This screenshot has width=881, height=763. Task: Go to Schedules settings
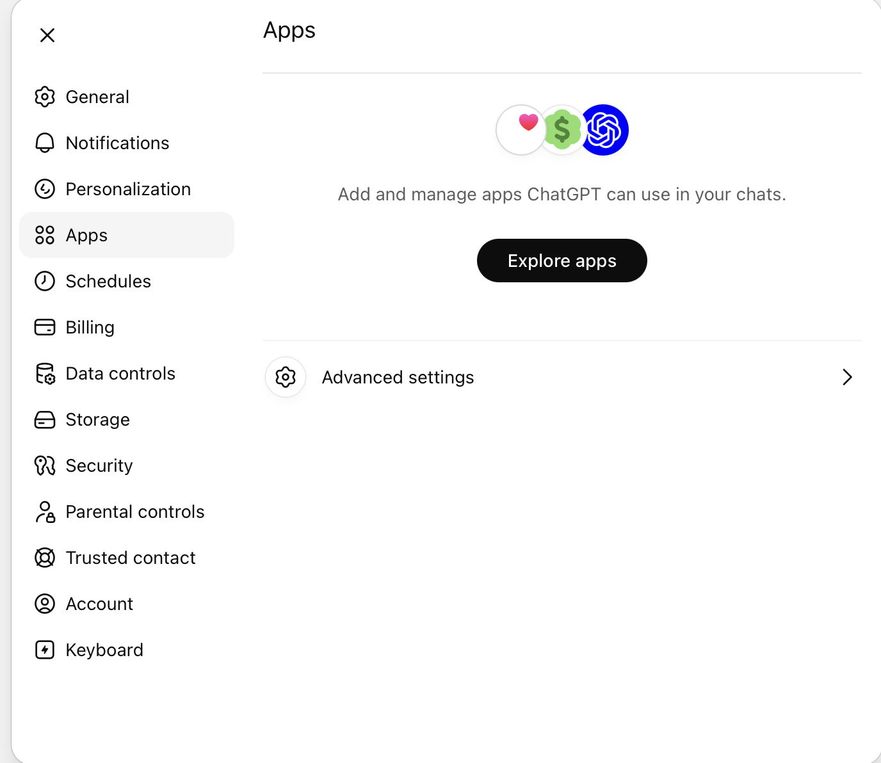coord(127,281)
